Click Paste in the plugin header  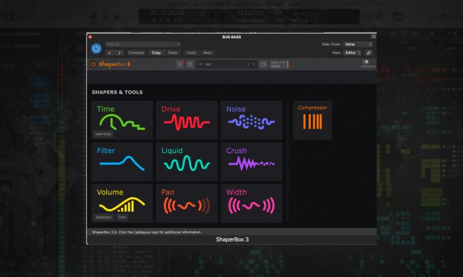[173, 52]
